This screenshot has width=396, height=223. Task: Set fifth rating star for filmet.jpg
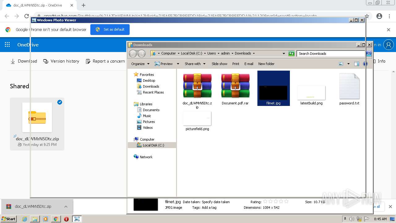point(286,202)
